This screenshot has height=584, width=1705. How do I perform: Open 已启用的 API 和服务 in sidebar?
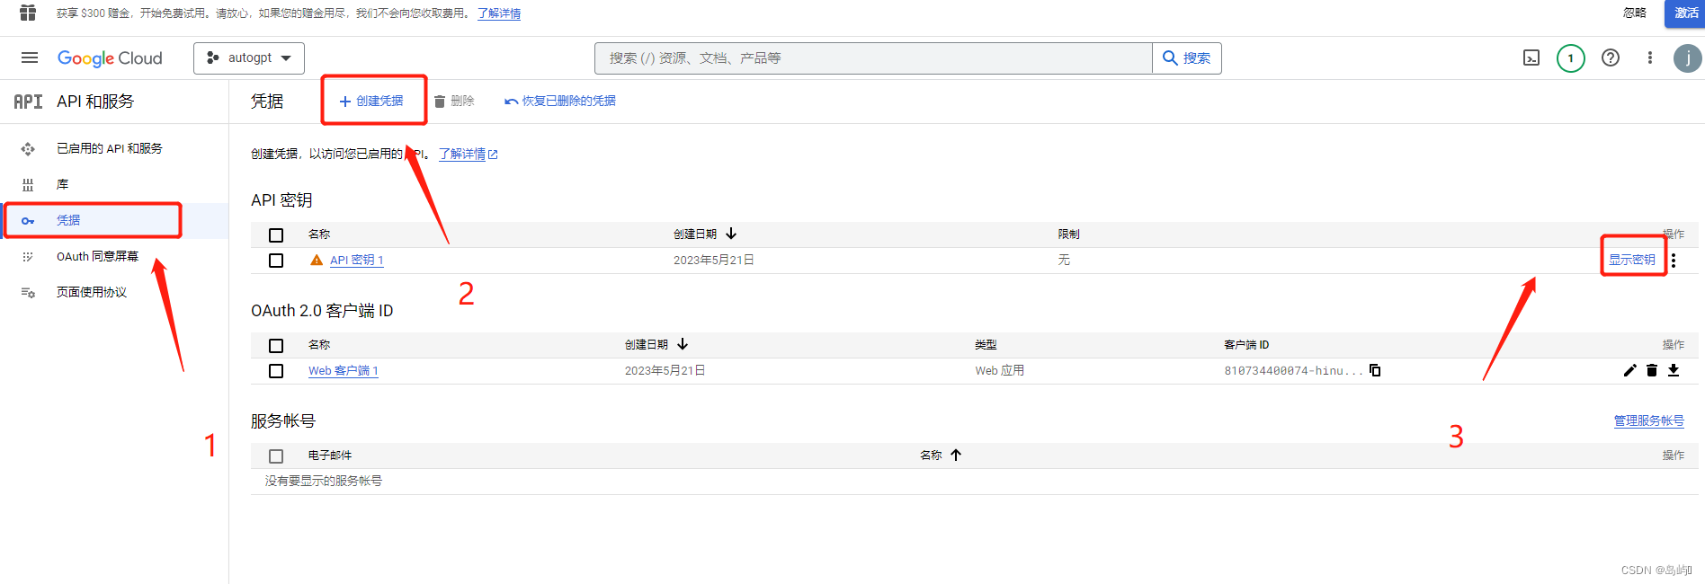tap(110, 148)
